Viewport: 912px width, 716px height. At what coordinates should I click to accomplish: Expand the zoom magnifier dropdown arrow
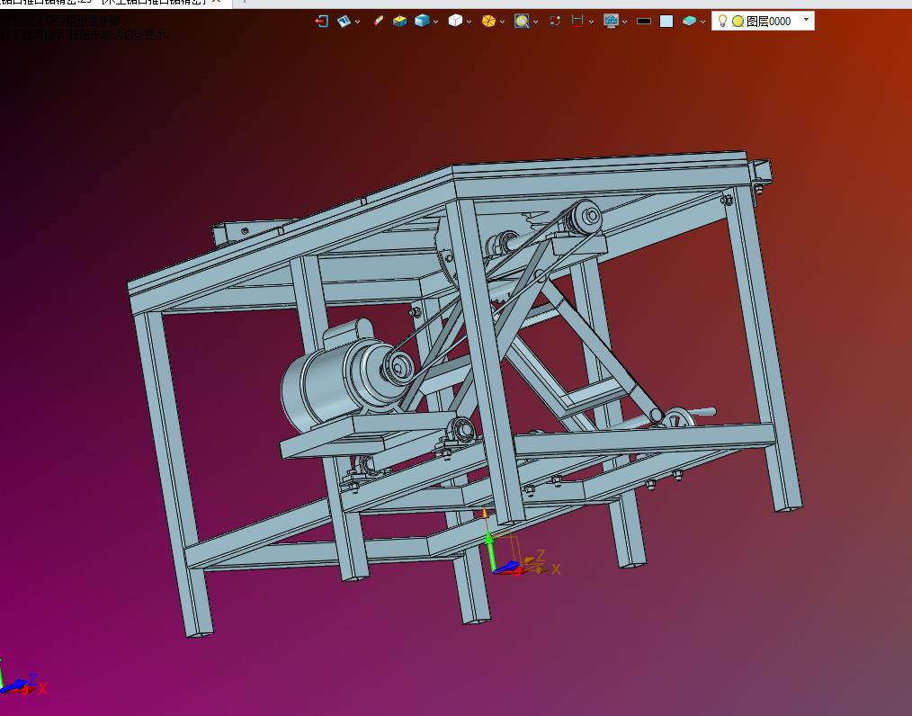(x=535, y=22)
